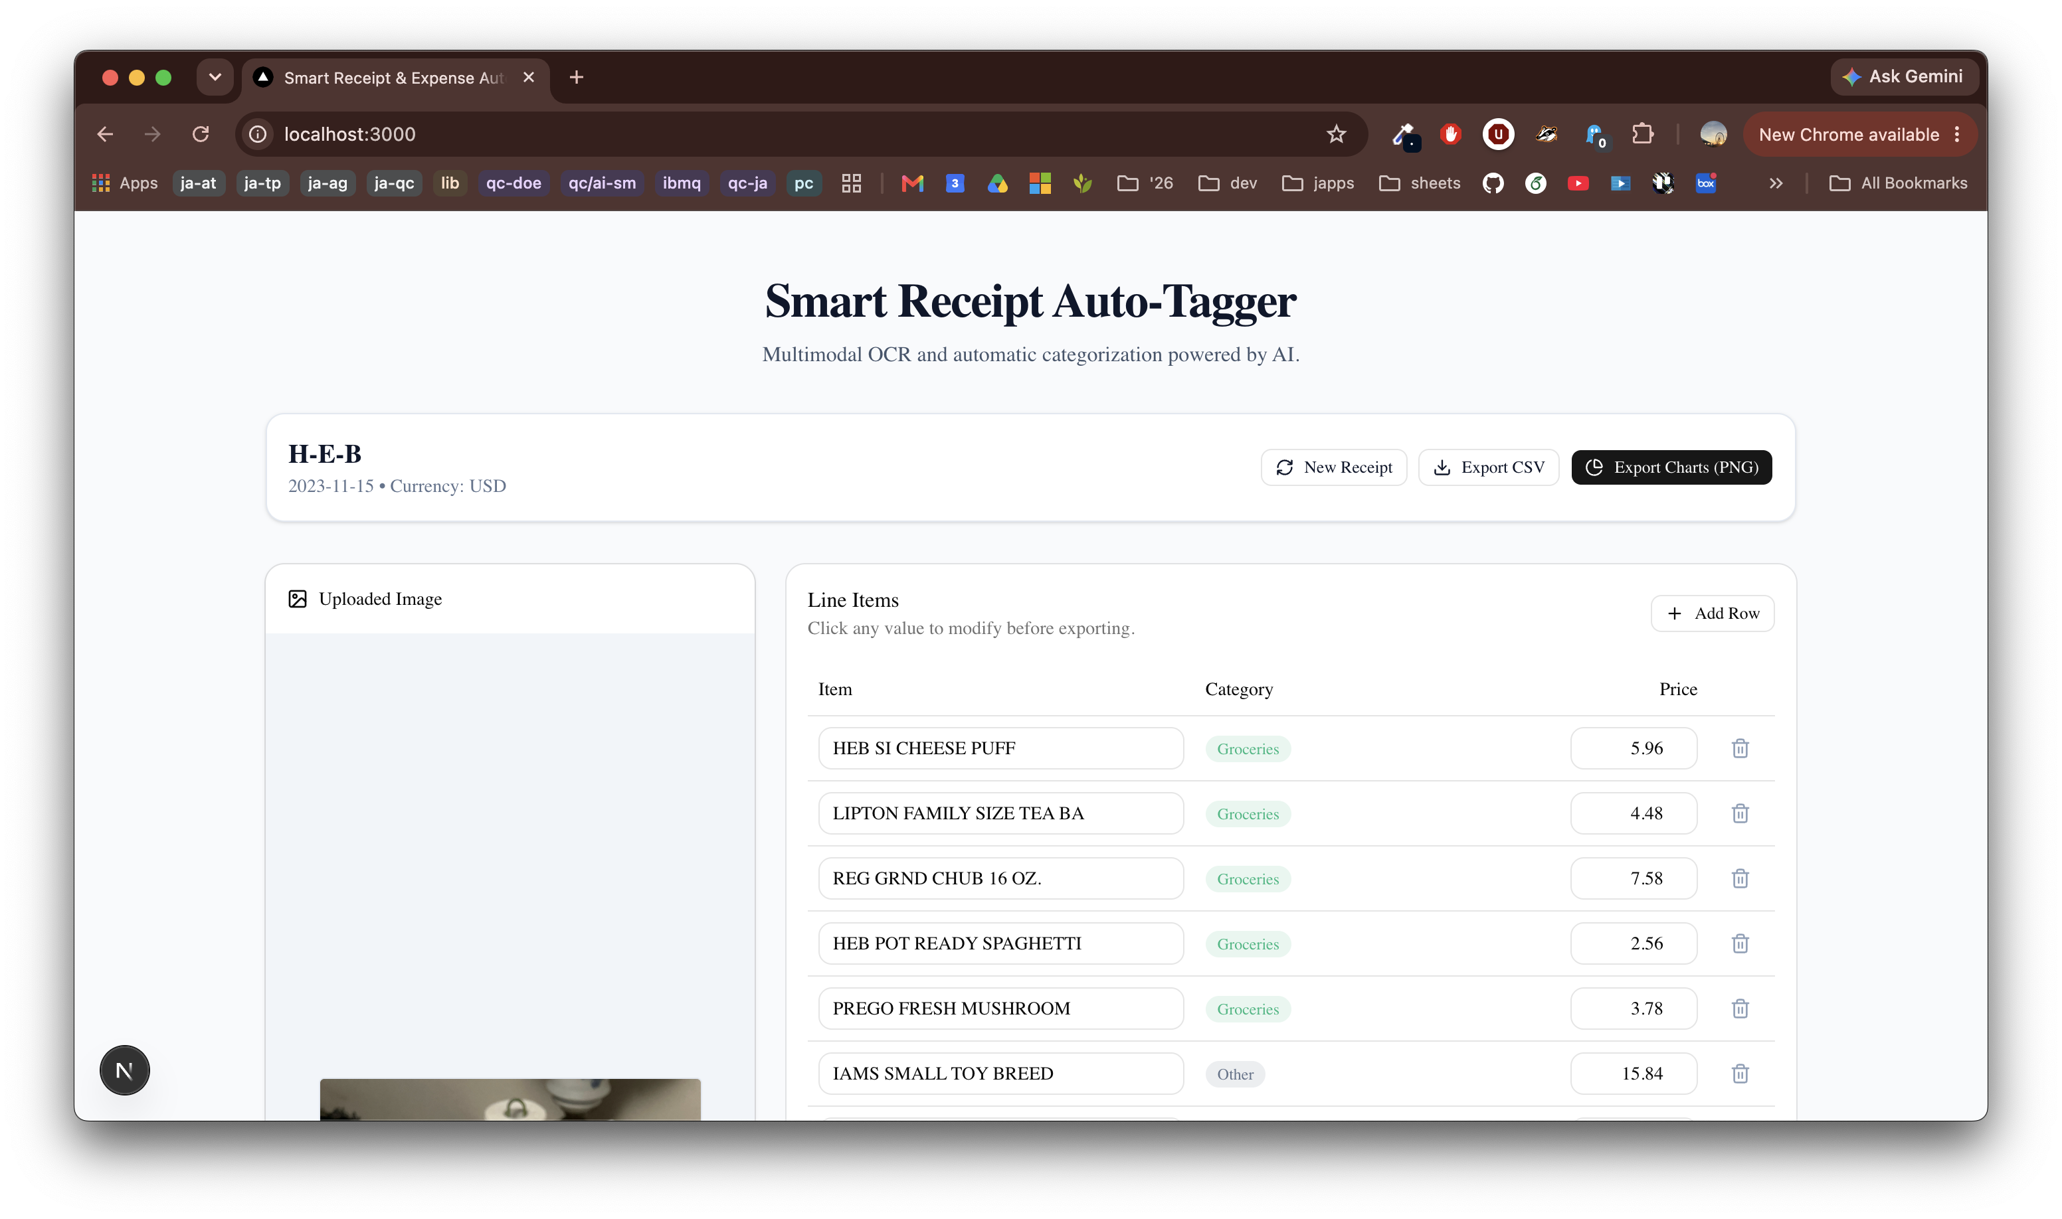Open the Box bookmark
This screenshot has width=2062, height=1219.
coord(1706,183)
